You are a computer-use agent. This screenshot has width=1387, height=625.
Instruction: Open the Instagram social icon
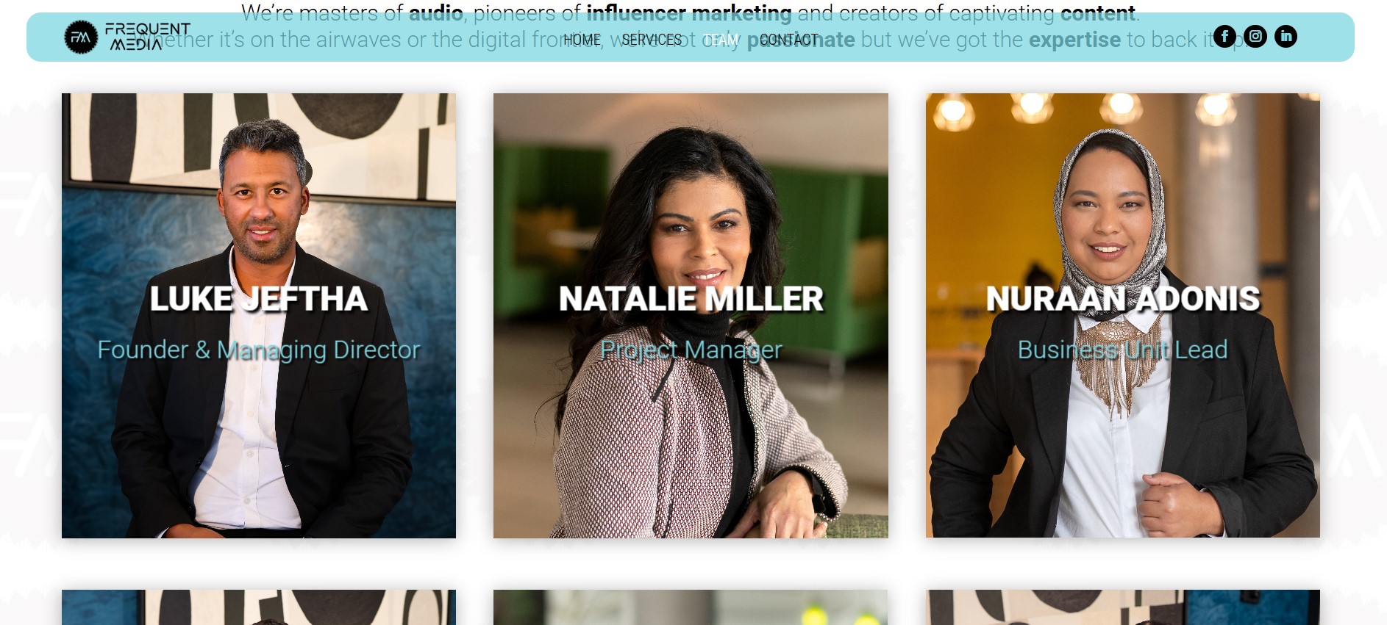1255,36
